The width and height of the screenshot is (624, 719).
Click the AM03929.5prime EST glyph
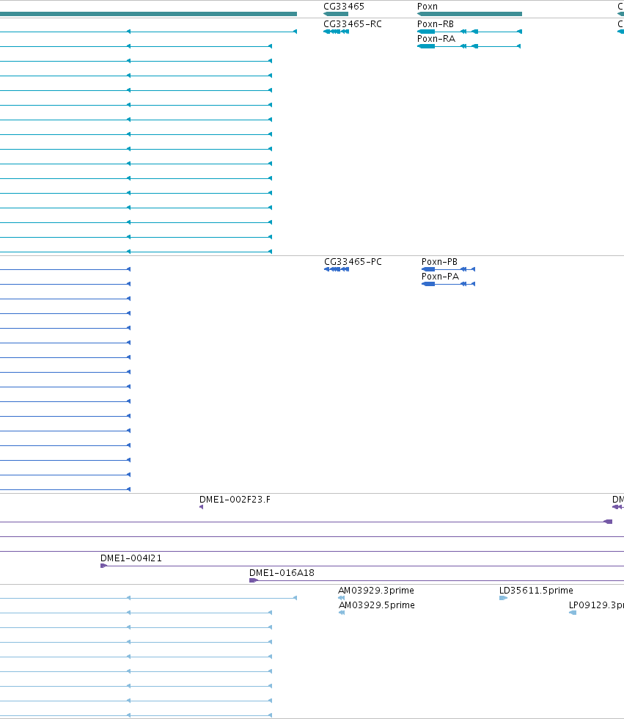[341, 613]
